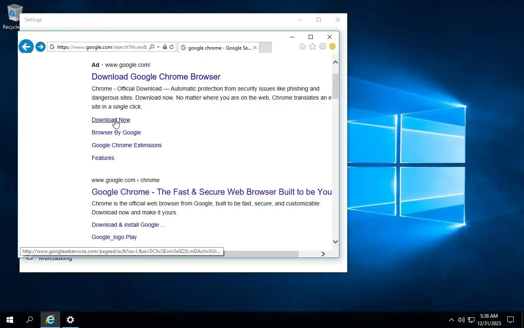Open the clock showing 5:38 AM
Screen dimensions: 524x328
click(489, 320)
